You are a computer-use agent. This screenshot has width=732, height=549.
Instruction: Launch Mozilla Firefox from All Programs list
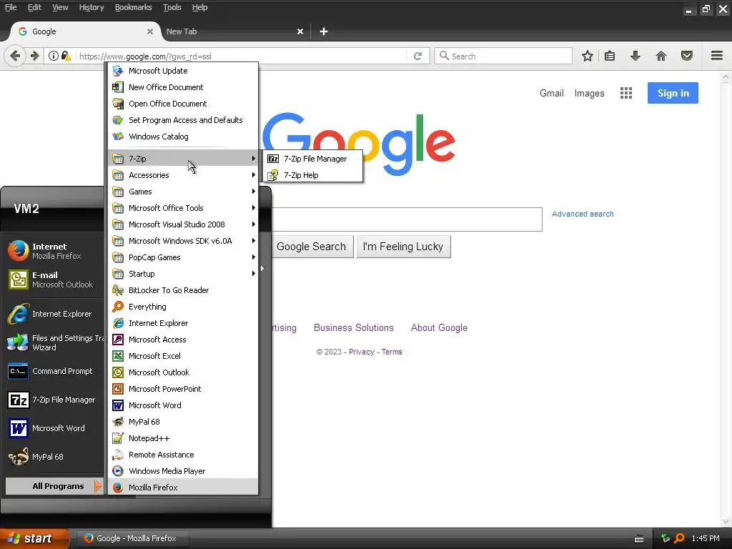(183, 488)
